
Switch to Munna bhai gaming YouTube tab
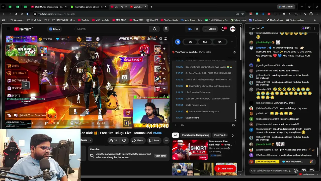[x=48, y=7]
